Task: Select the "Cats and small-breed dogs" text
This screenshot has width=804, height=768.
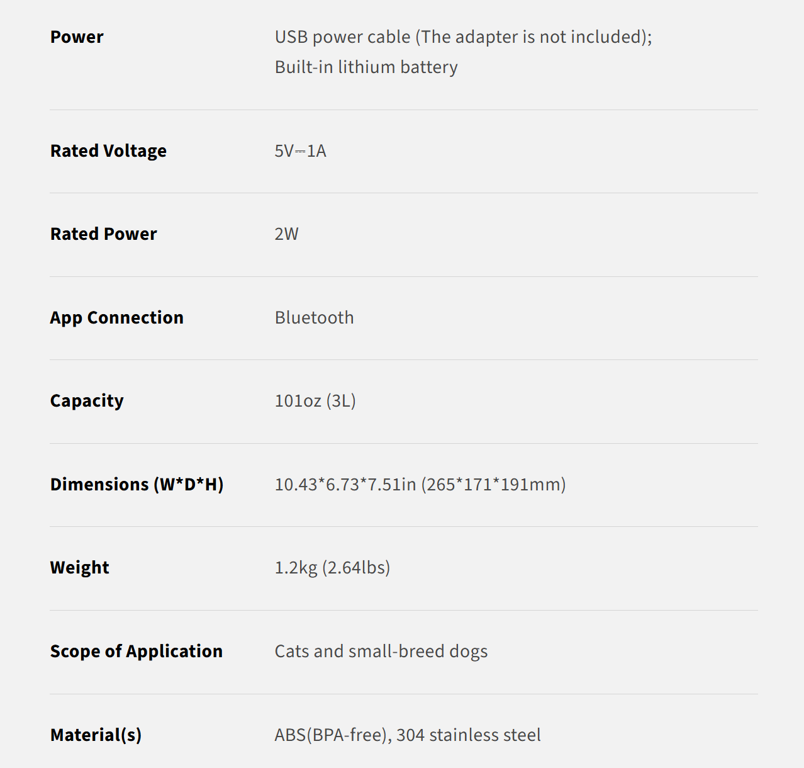Action: click(x=381, y=652)
